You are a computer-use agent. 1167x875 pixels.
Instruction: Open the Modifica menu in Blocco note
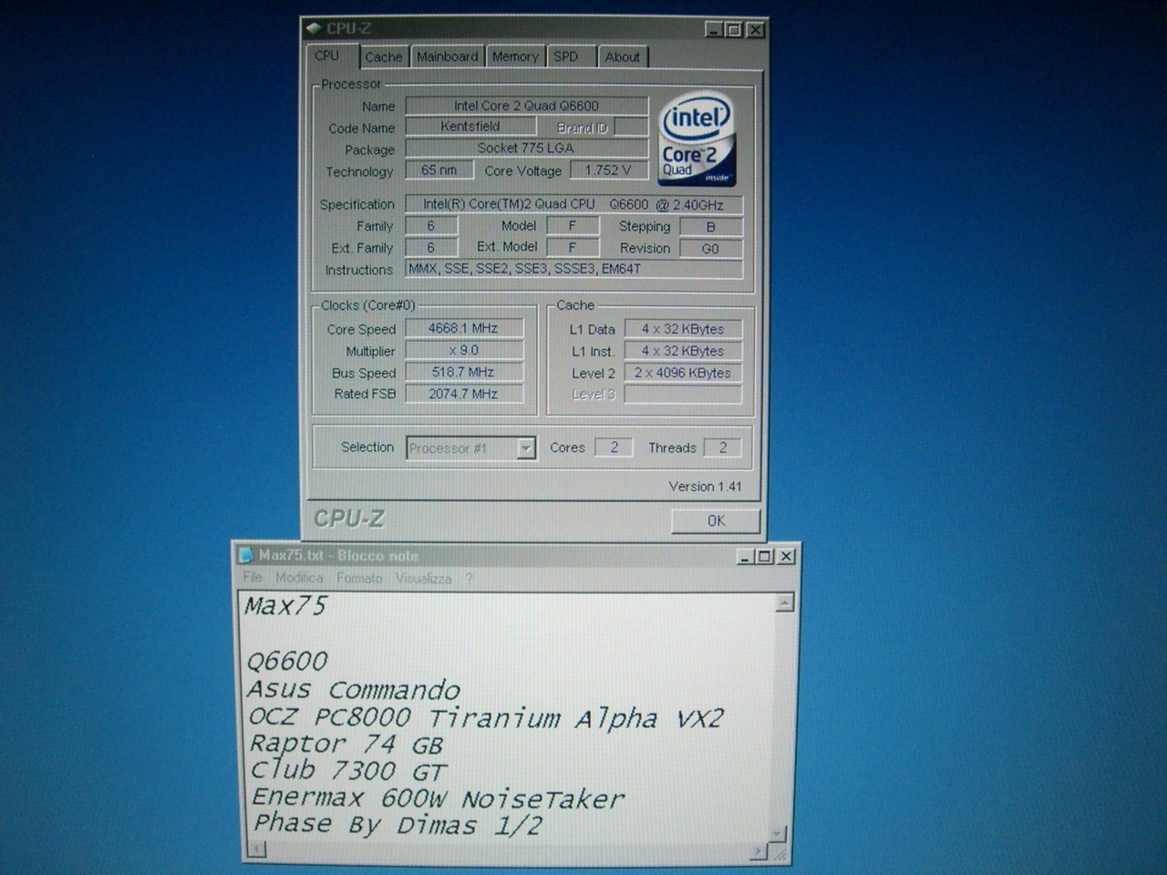(x=299, y=578)
